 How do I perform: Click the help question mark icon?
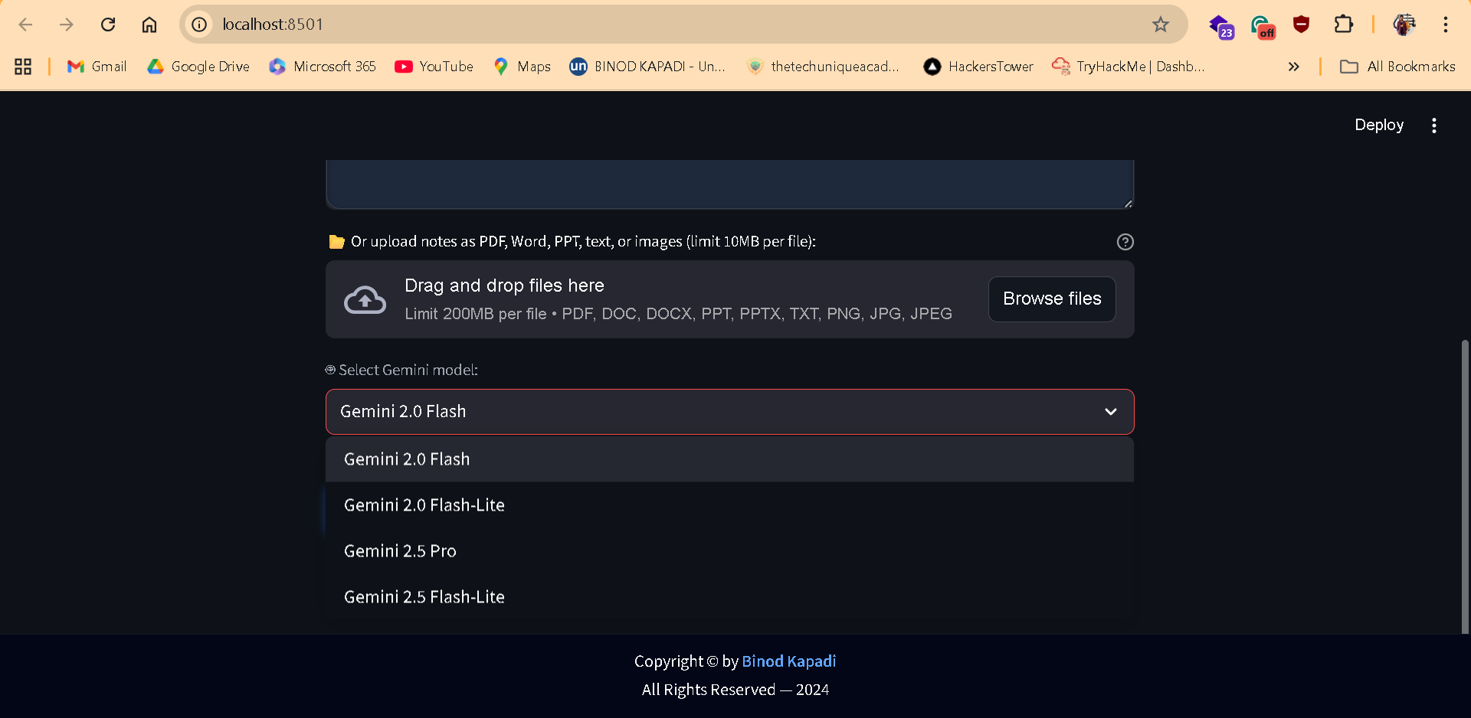coord(1124,241)
